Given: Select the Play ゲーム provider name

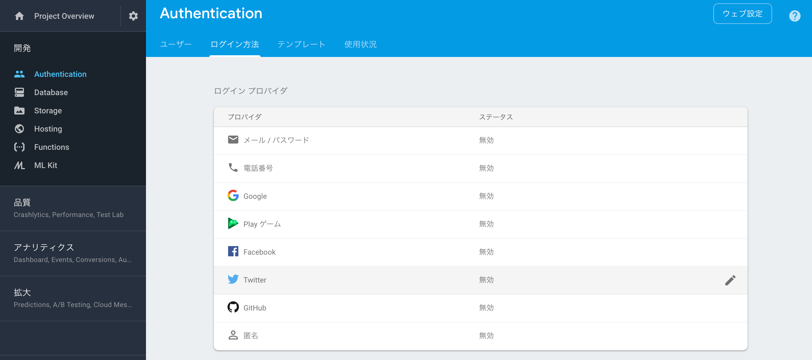Looking at the screenshot, I should coord(262,224).
